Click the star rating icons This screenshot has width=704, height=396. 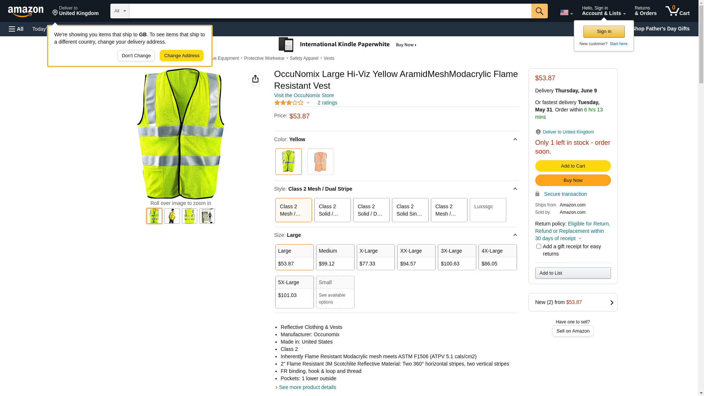click(289, 103)
